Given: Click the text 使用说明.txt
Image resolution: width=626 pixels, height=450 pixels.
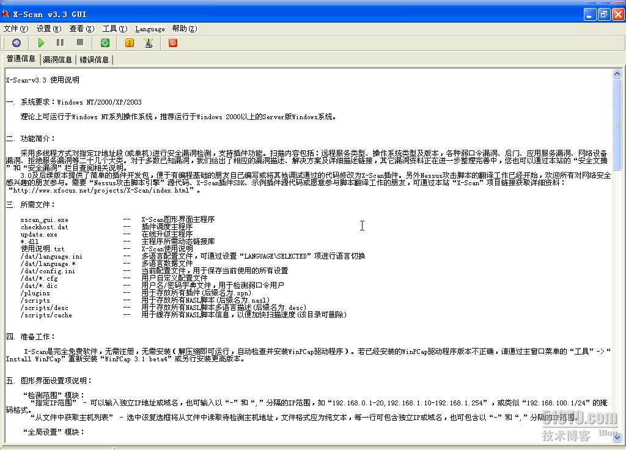Looking at the screenshot, I should tap(42, 249).
